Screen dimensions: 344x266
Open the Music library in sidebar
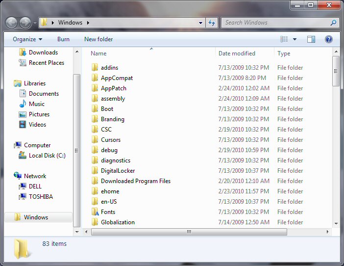[x=36, y=104]
